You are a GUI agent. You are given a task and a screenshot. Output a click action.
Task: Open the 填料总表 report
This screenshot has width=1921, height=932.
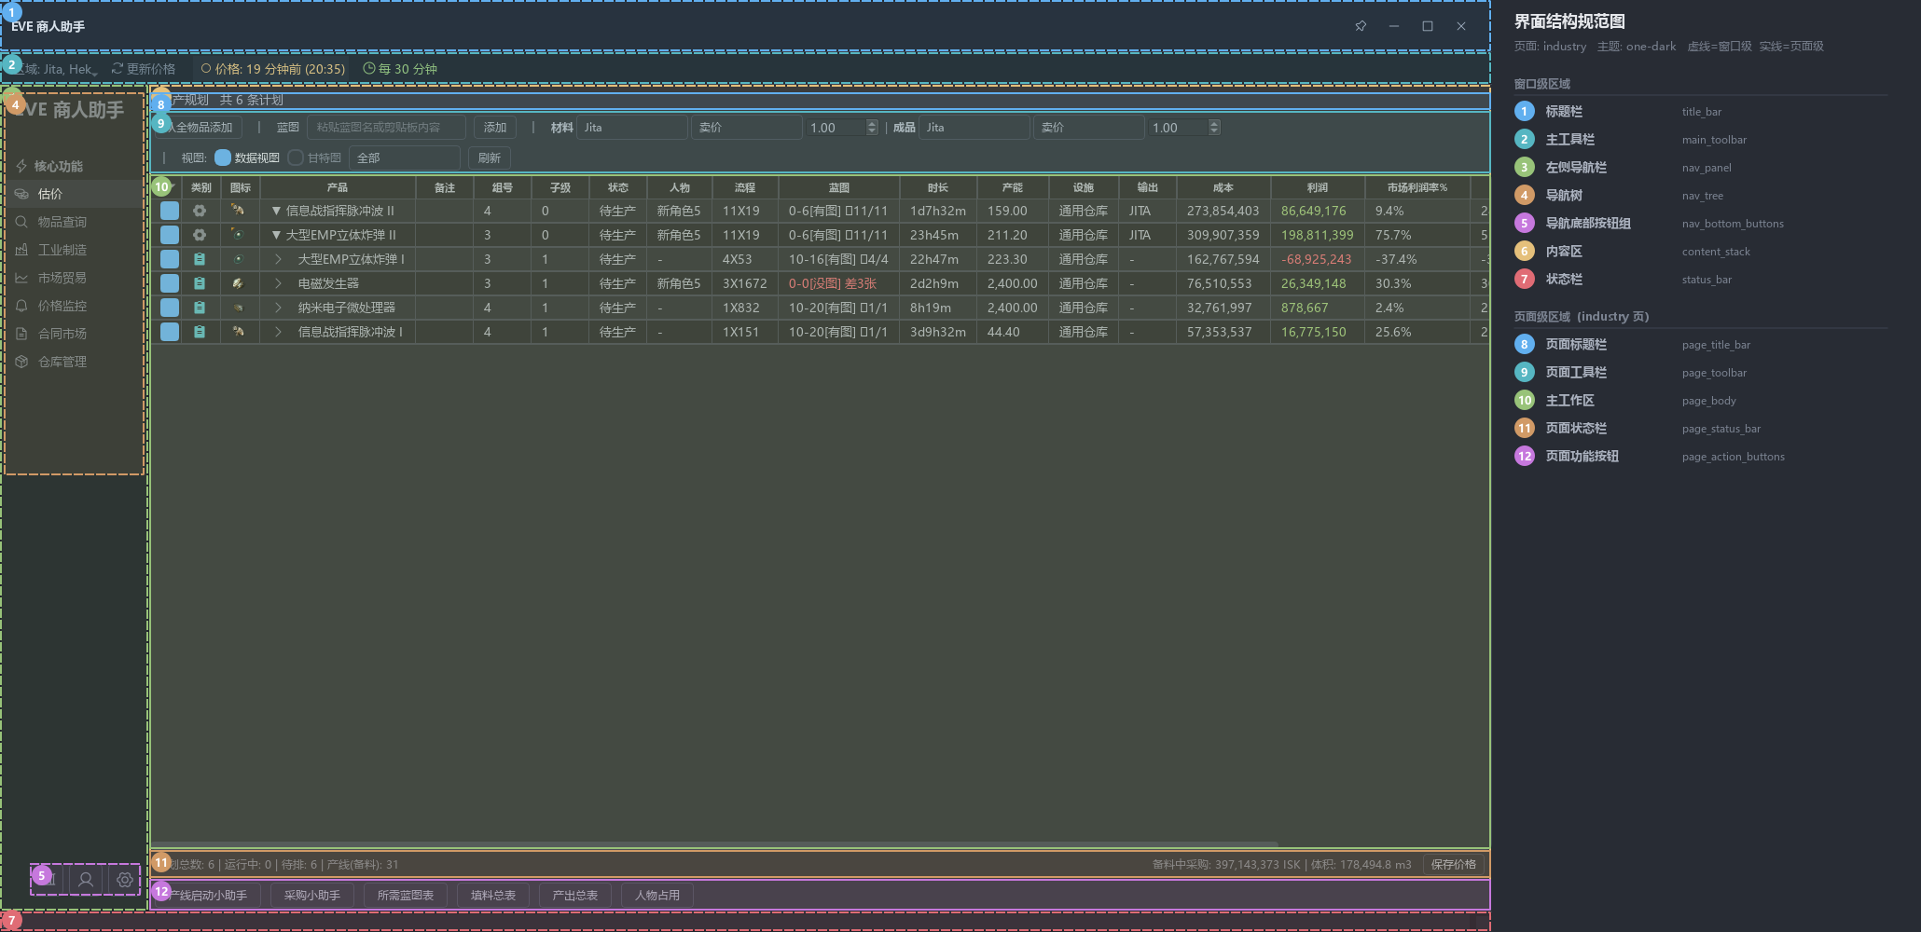[x=493, y=896]
